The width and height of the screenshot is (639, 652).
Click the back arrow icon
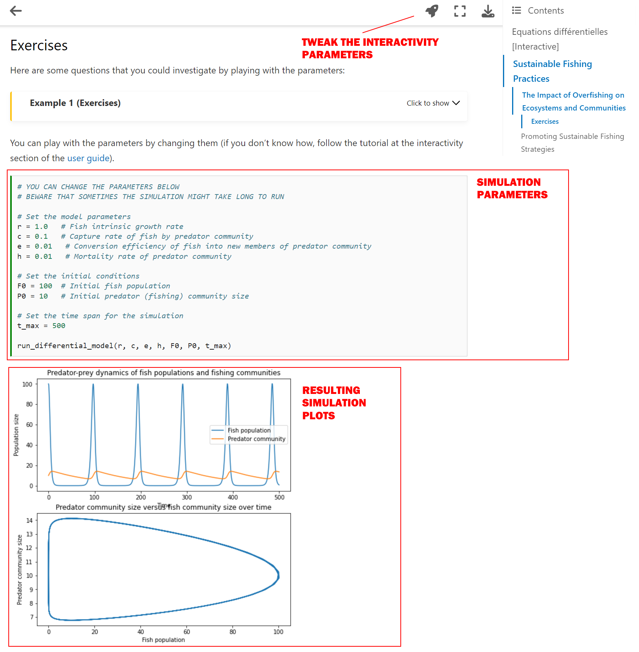[x=16, y=11]
